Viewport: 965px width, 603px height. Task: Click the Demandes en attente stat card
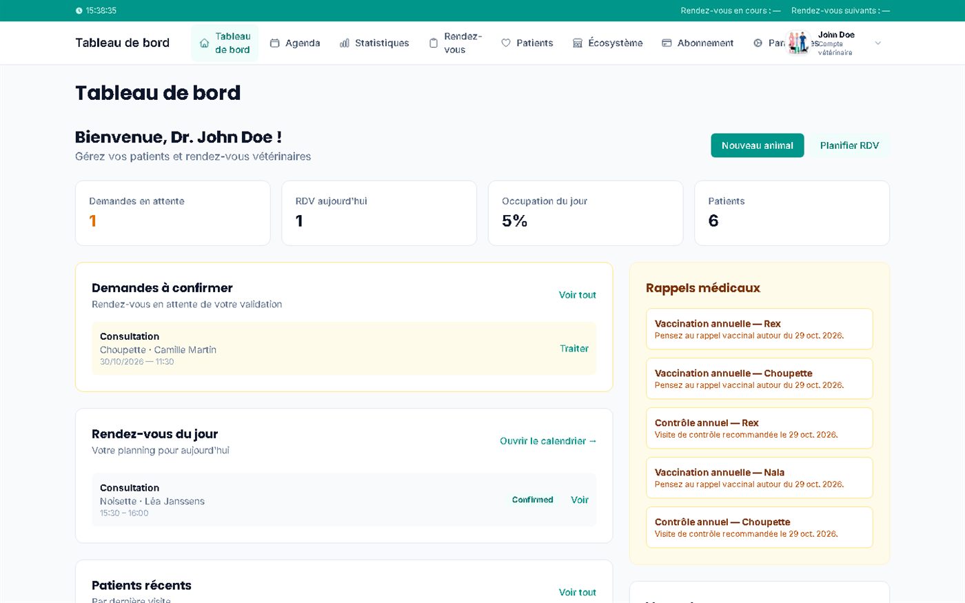click(172, 213)
